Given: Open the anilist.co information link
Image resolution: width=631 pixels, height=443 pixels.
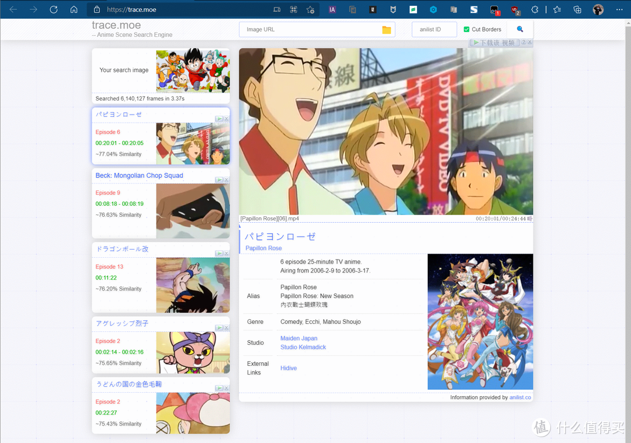Looking at the screenshot, I should point(520,397).
